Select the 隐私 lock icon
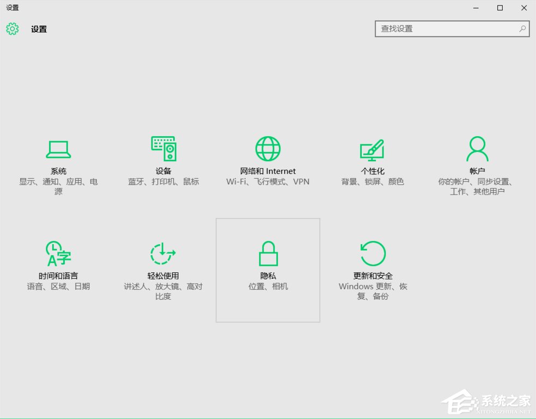This screenshot has height=419, width=536. coord(267,252)
